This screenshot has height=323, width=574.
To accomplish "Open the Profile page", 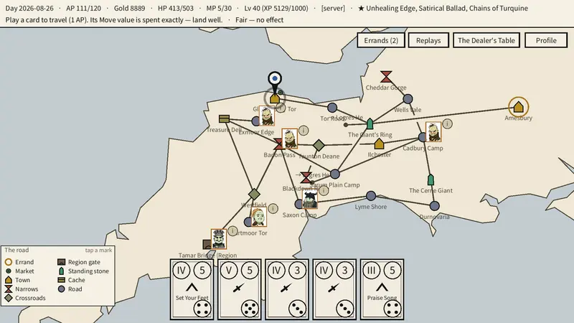I will click(546, 40).
